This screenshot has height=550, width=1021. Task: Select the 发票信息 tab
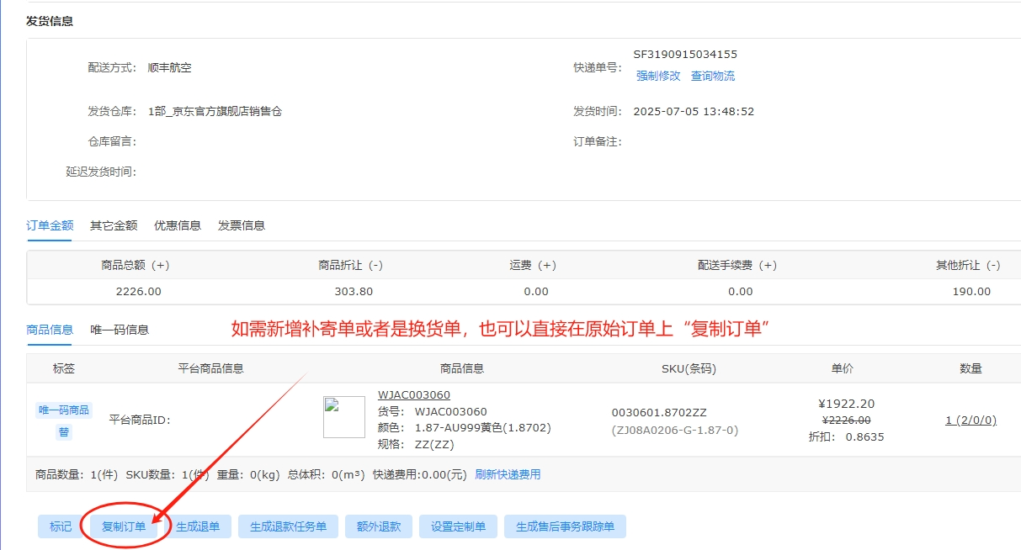242,225
